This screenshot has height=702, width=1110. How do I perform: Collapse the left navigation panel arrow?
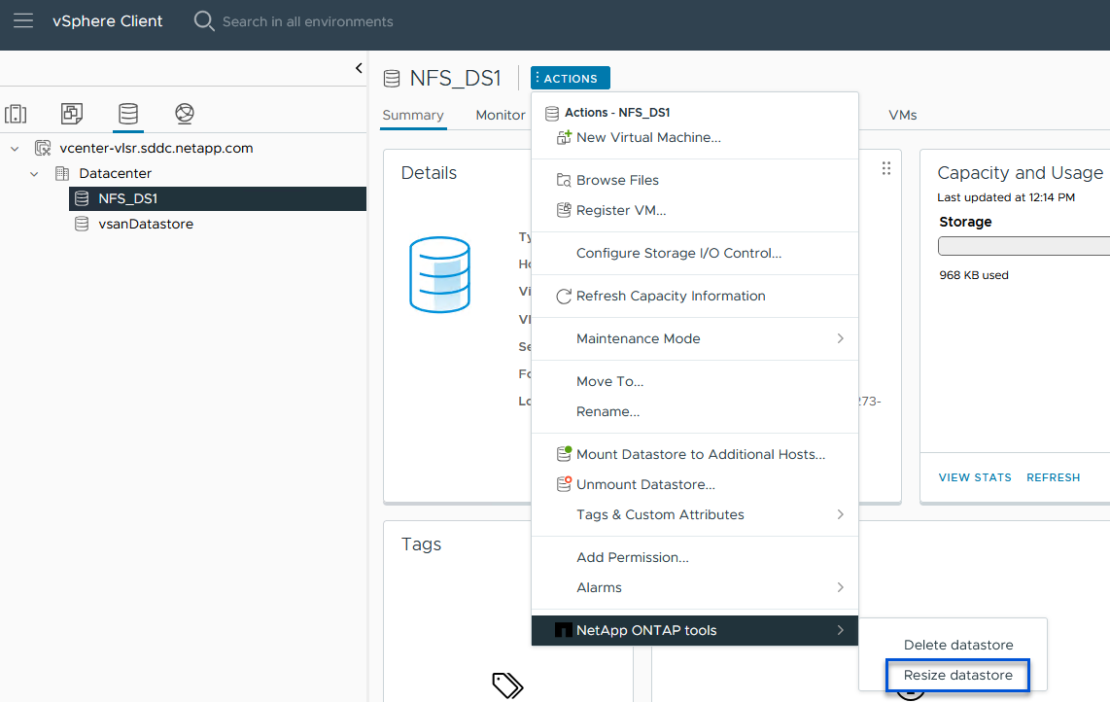click(359, 68)
